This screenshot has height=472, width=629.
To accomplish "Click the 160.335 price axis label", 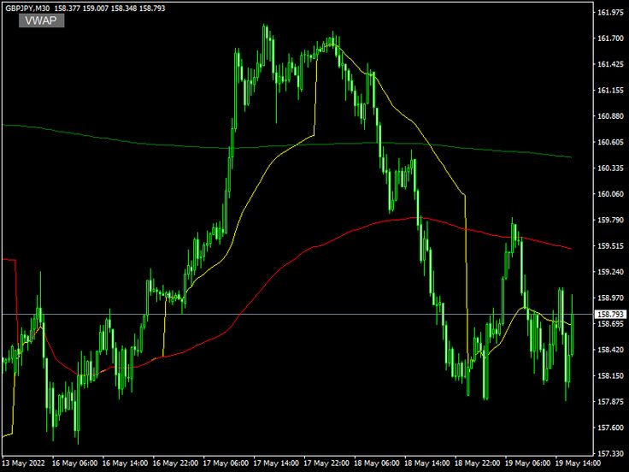I will [x=610, y=168].
